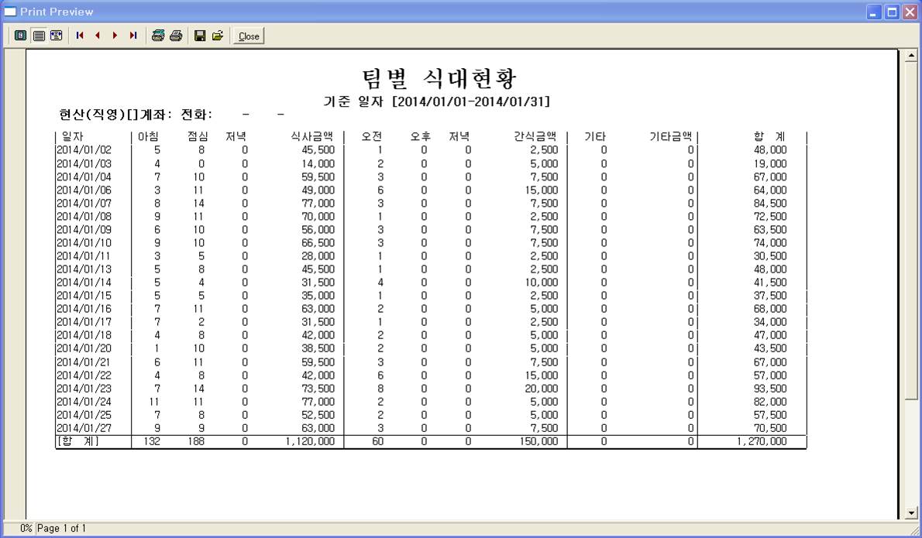Click the row total 84,500
Screen dimensions: 922x538
pos(770,204)
